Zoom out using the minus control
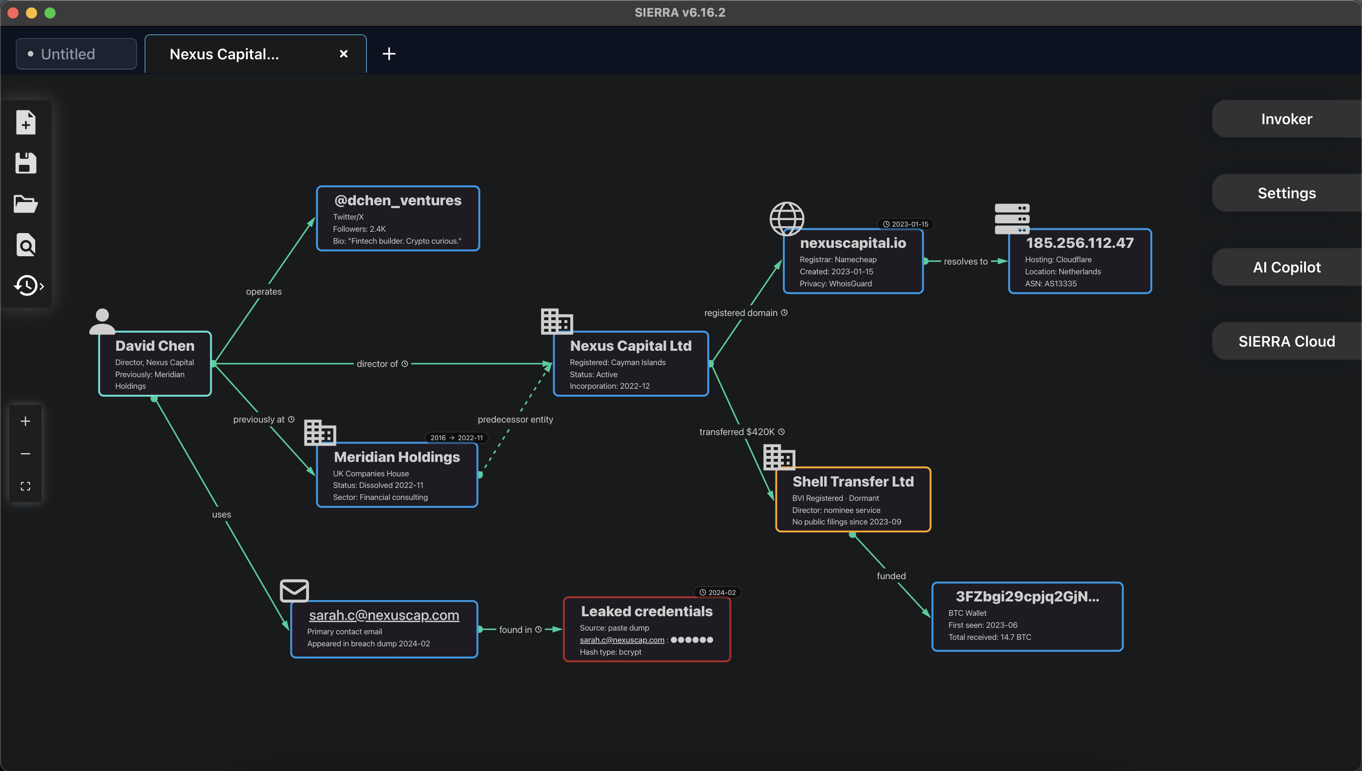This screenshot has width=1362, height=771. pos(25,454)
